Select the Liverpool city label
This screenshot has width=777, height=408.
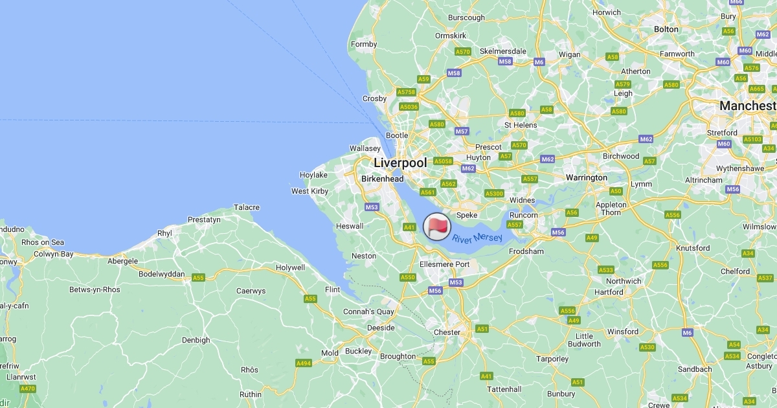[400, 163]
